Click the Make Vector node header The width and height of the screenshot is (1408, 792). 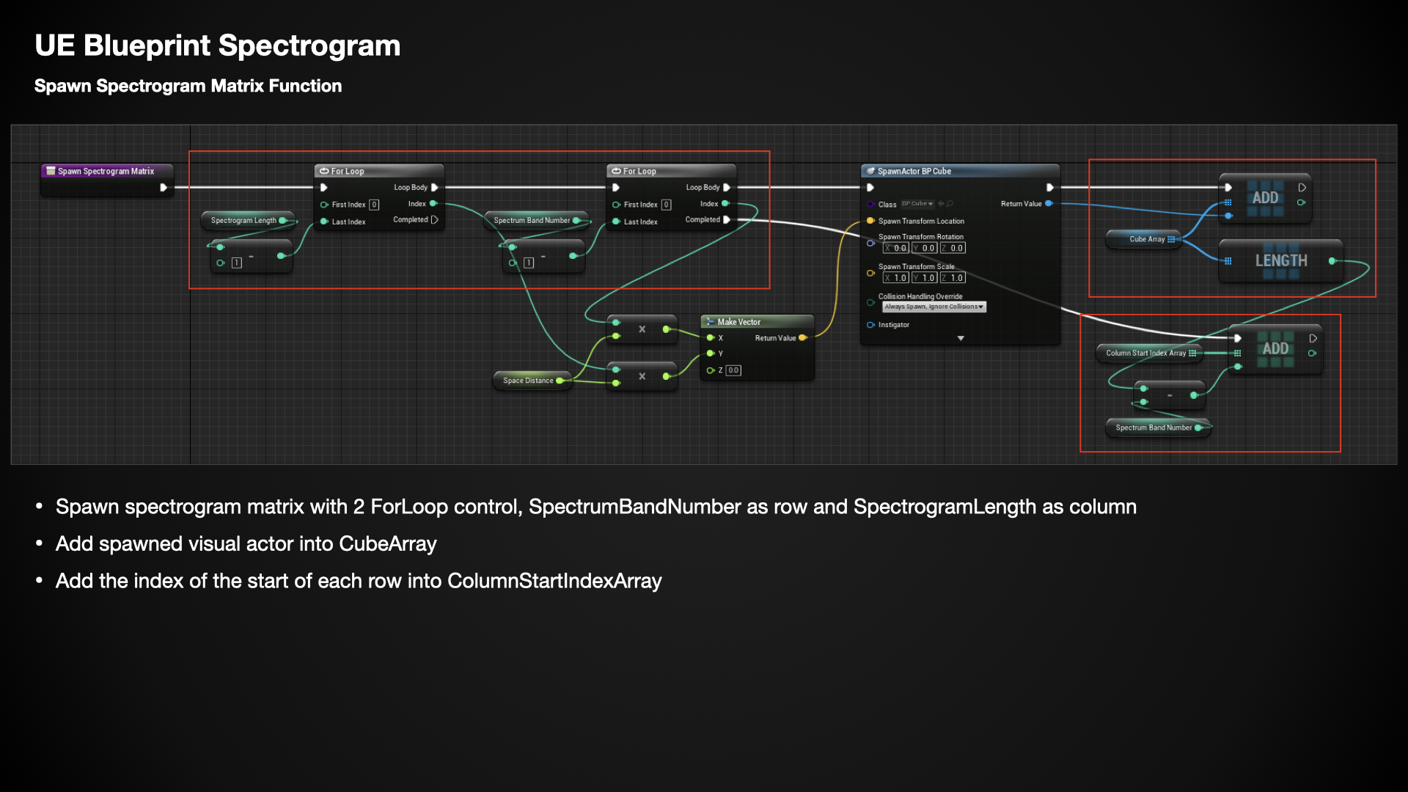(757, 322)
